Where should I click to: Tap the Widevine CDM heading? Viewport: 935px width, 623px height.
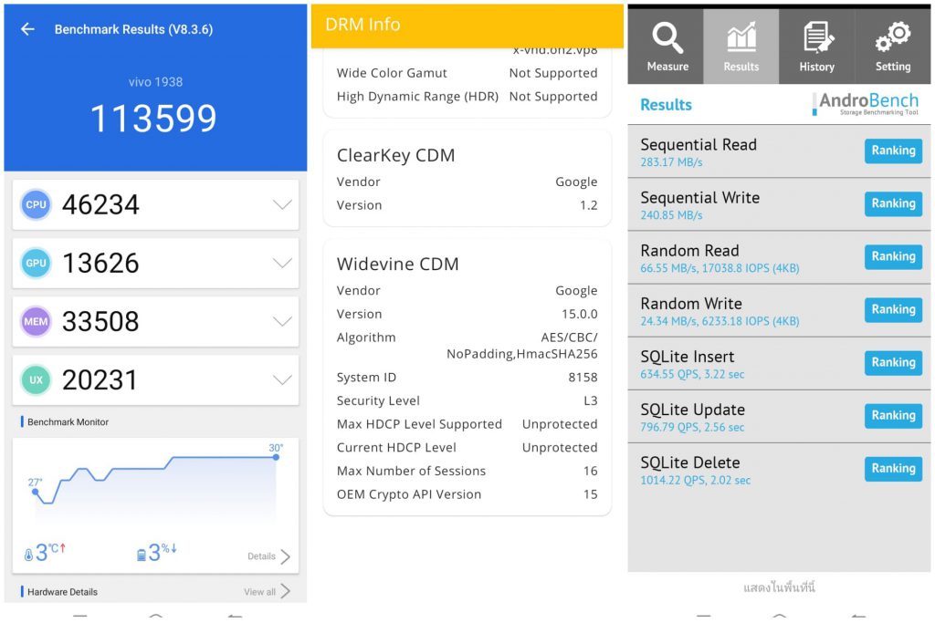[x=398, y=264]
